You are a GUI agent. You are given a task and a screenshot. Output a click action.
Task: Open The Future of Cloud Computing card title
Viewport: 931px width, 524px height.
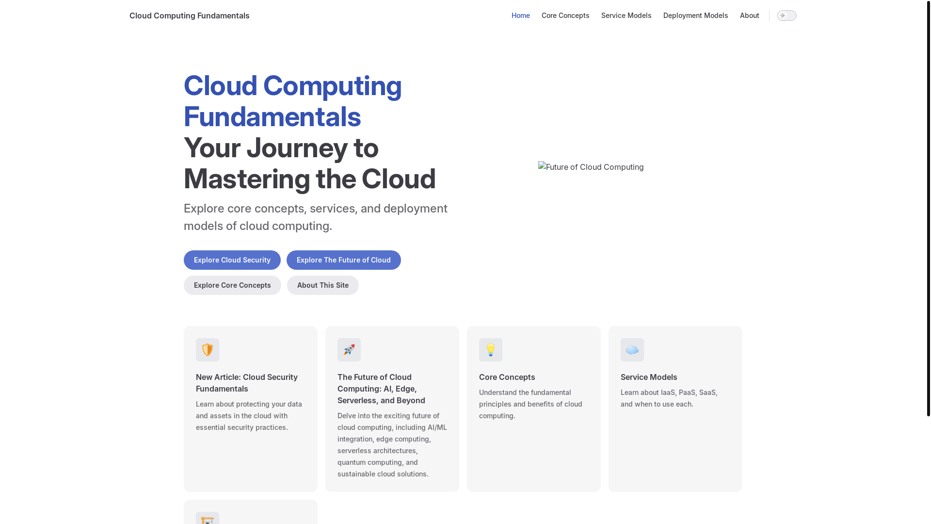pos(381,389)
